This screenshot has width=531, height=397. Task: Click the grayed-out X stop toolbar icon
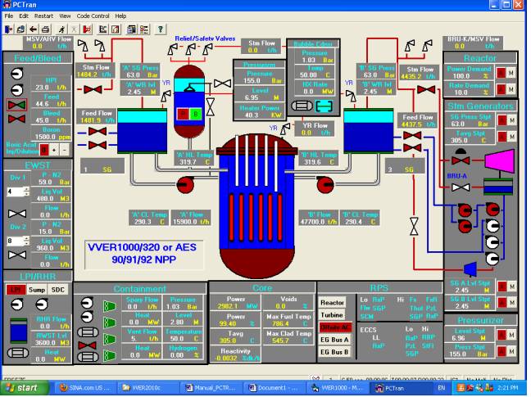point(74,29)
